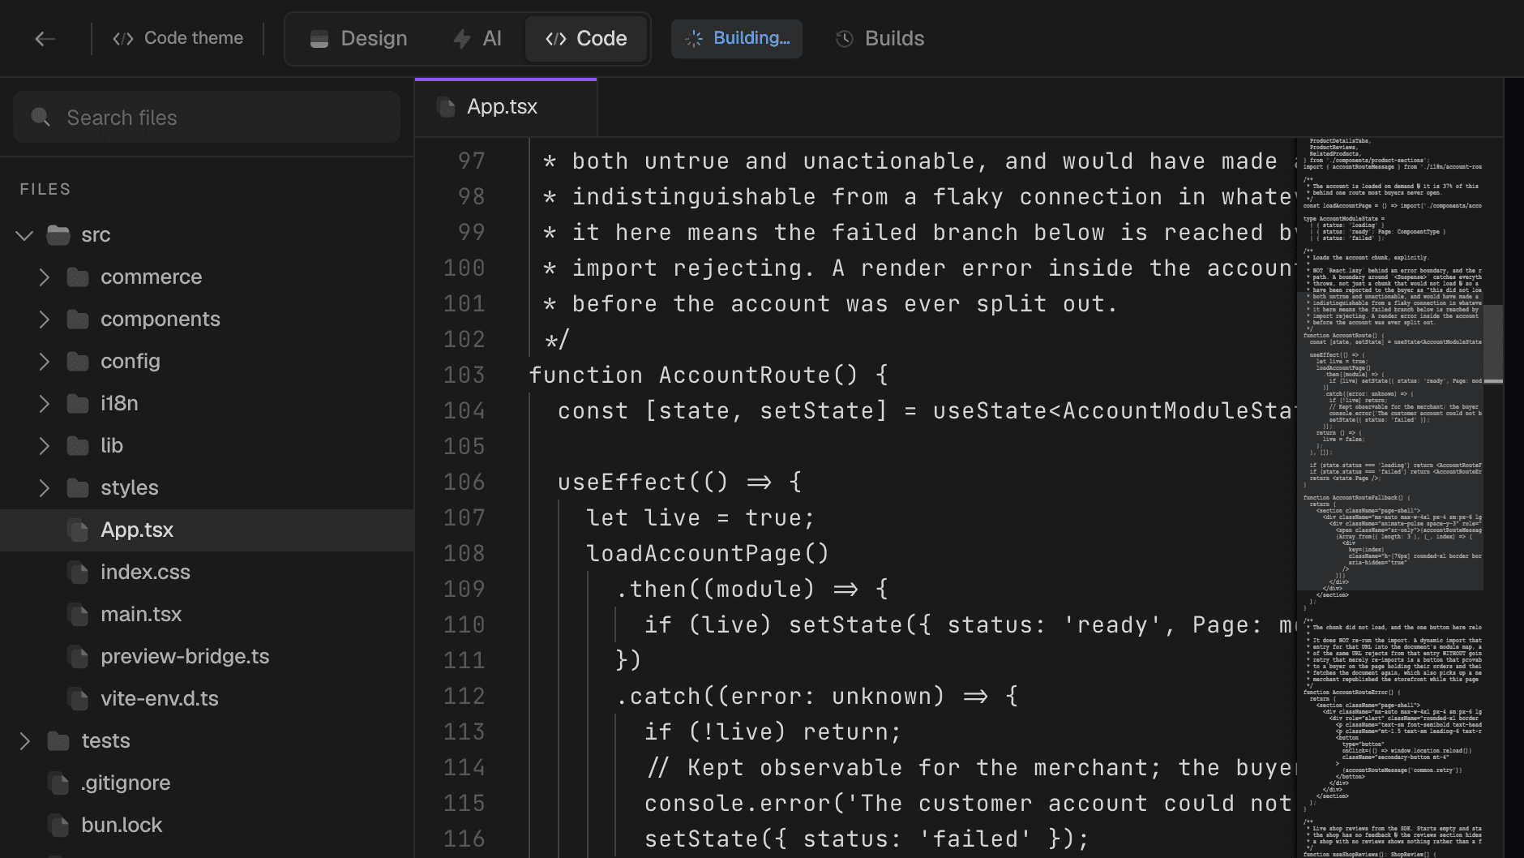Open main.tsx file
Image resolution: width=1524 pixels, height=858 pixels.
[207, 615]
